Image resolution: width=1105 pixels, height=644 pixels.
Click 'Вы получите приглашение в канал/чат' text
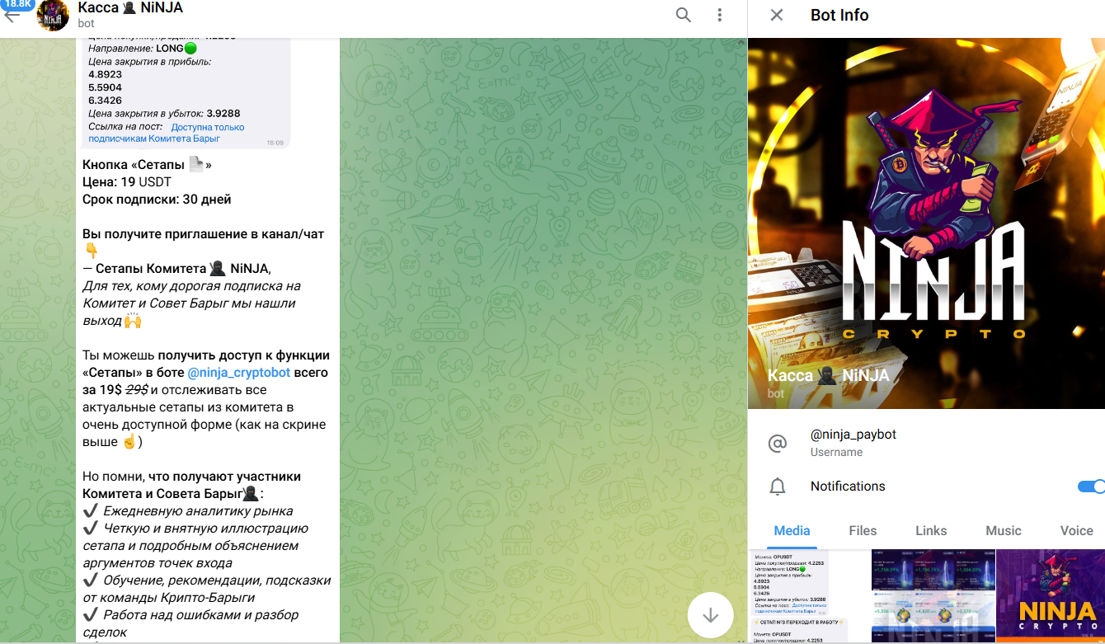(x=204, y=234)
